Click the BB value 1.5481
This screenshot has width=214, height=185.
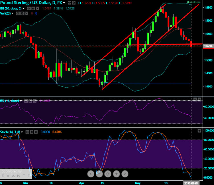(46, 9)
